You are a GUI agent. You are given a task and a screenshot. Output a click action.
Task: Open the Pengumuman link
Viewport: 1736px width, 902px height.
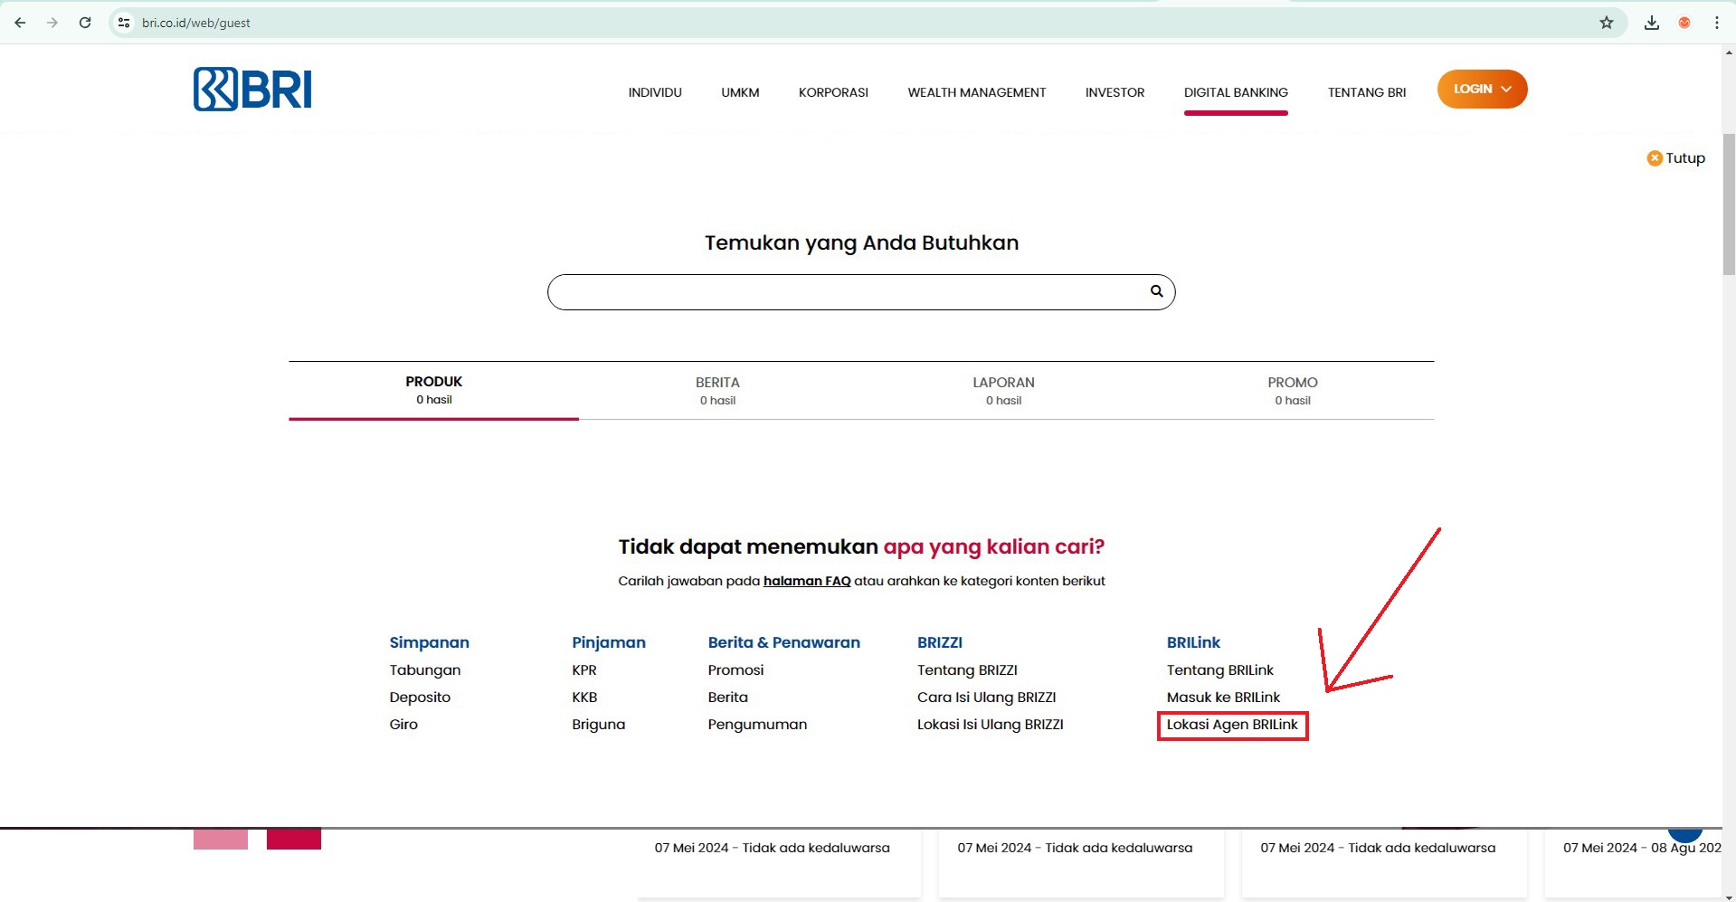pos(757,724)
